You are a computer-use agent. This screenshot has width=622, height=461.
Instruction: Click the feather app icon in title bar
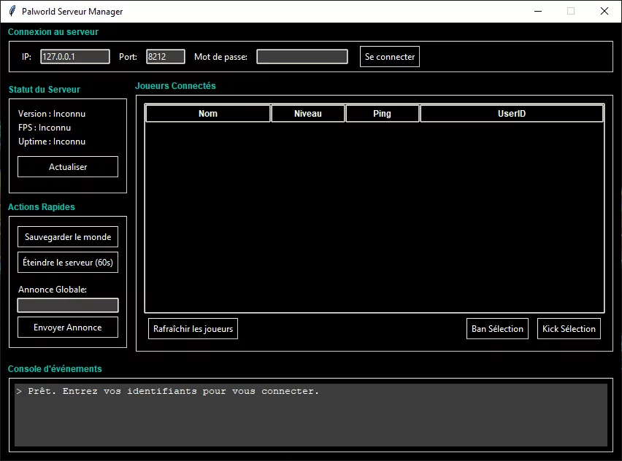[12, 11]
